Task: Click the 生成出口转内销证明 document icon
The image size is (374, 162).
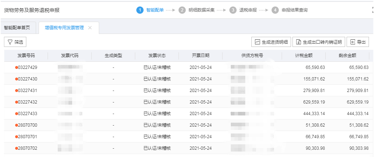Action: click(298, 42)
